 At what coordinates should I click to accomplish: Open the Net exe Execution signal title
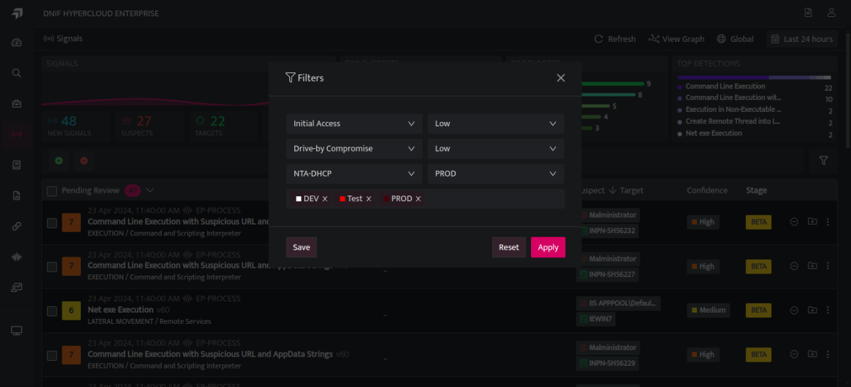pos(121,310)
